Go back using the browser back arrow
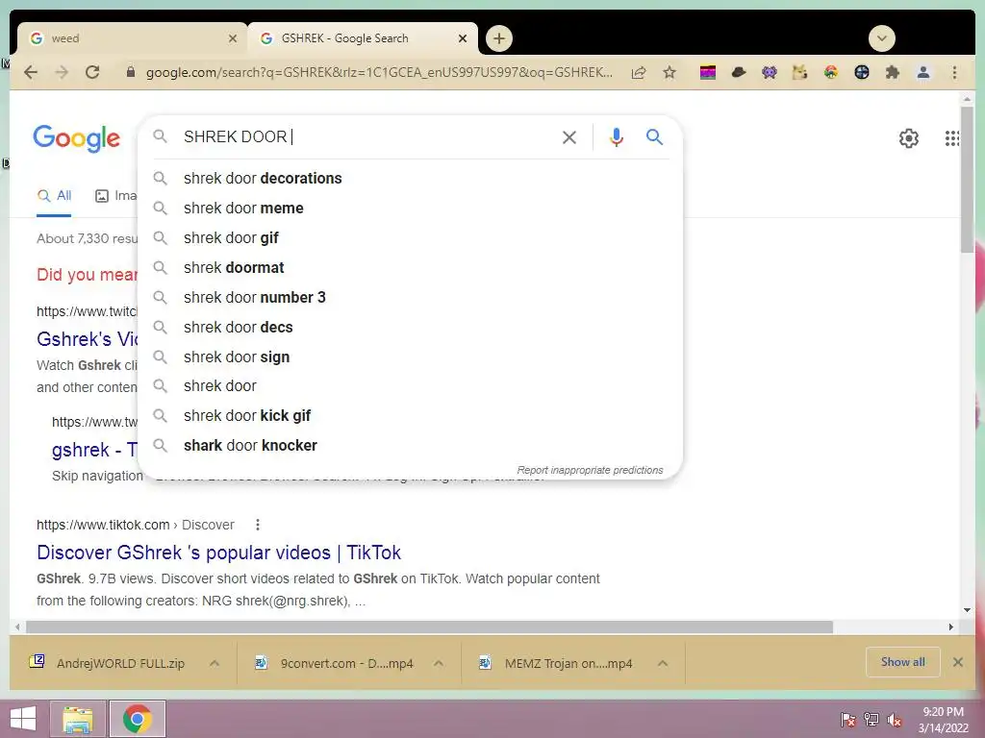This screenshot has width=985, height=738. (30, 72)
